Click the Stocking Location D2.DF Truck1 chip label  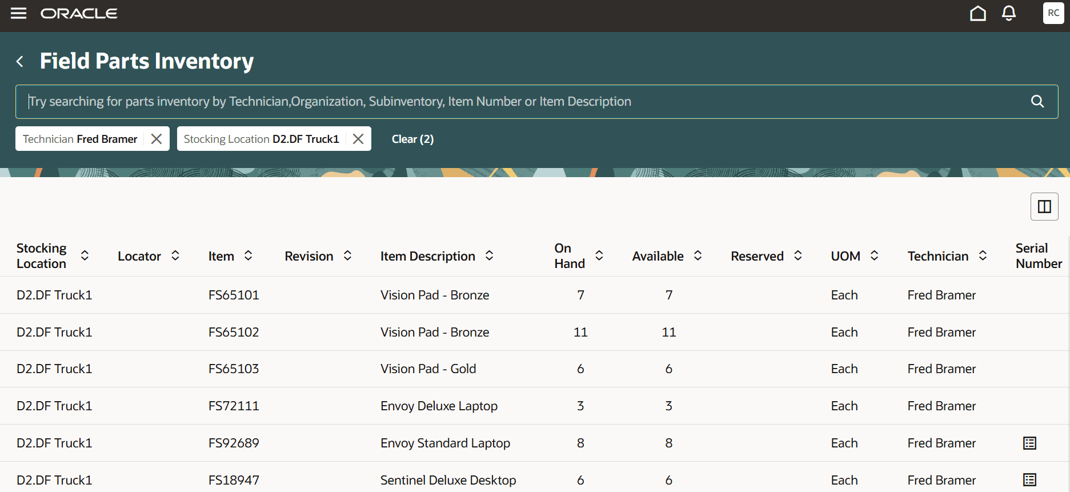pos(261,139)
